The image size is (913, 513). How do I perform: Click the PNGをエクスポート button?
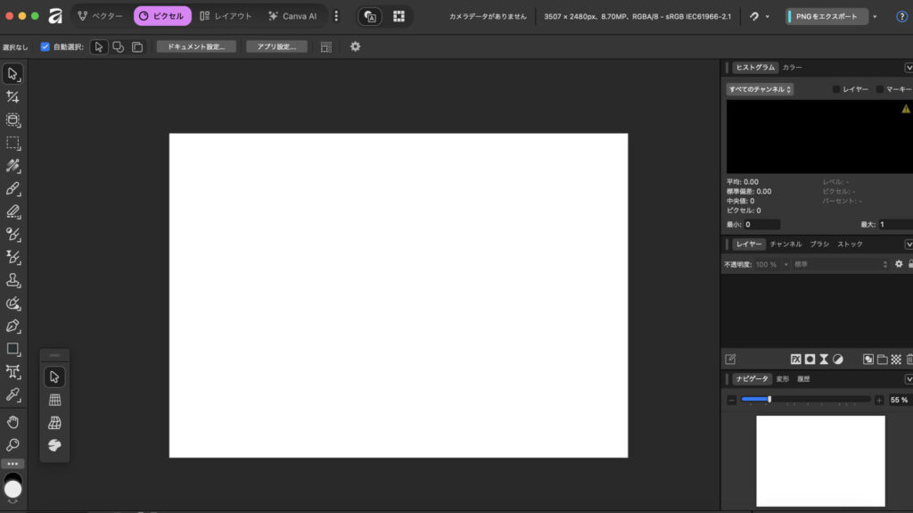(x=827, y=16)
